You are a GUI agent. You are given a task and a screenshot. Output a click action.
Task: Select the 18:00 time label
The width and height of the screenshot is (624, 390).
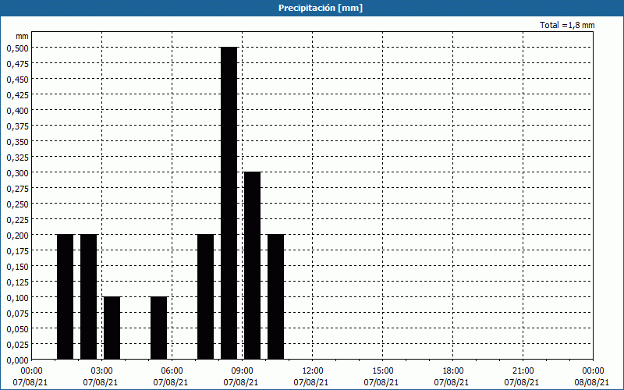[453, 371]
